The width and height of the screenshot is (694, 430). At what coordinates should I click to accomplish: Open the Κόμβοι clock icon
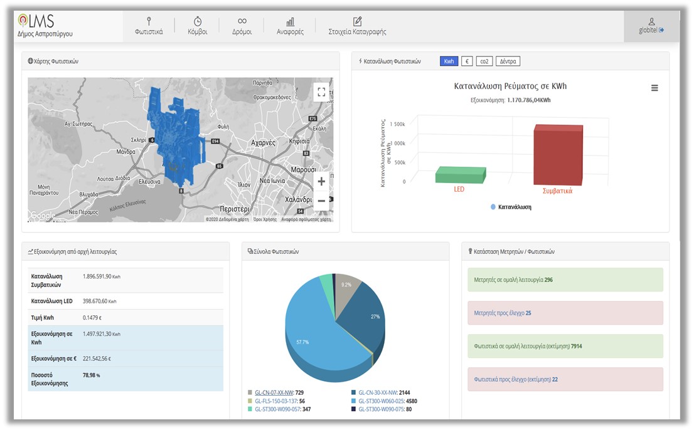pyautogui.click(x=197, y=21)
